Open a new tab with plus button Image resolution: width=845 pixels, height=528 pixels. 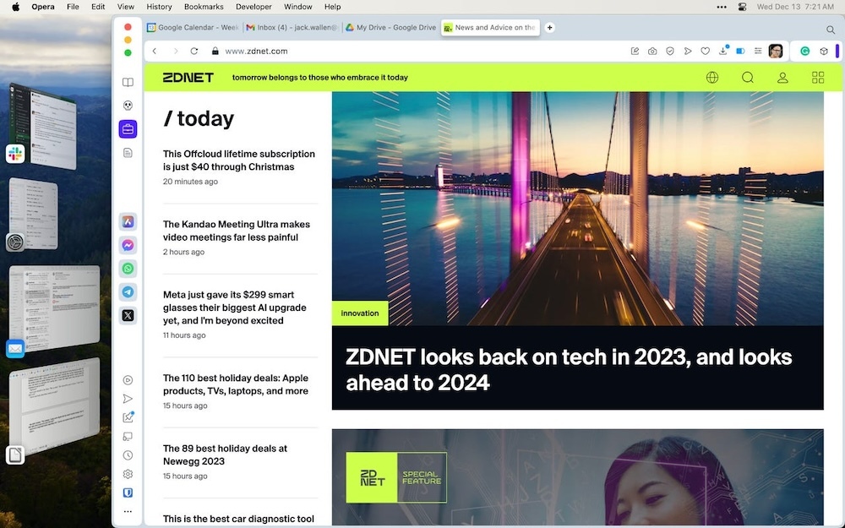pos(550,28)
